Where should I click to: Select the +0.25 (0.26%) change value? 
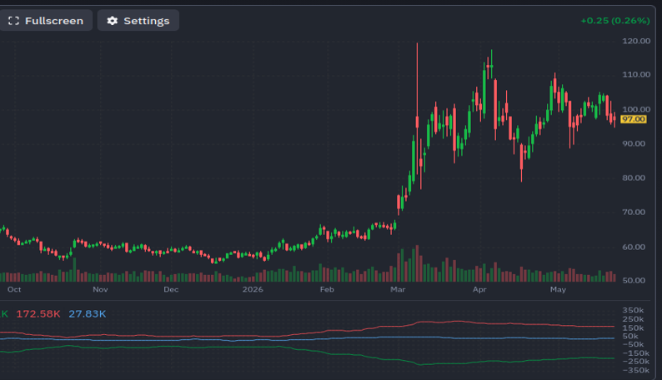click(615, 21)
